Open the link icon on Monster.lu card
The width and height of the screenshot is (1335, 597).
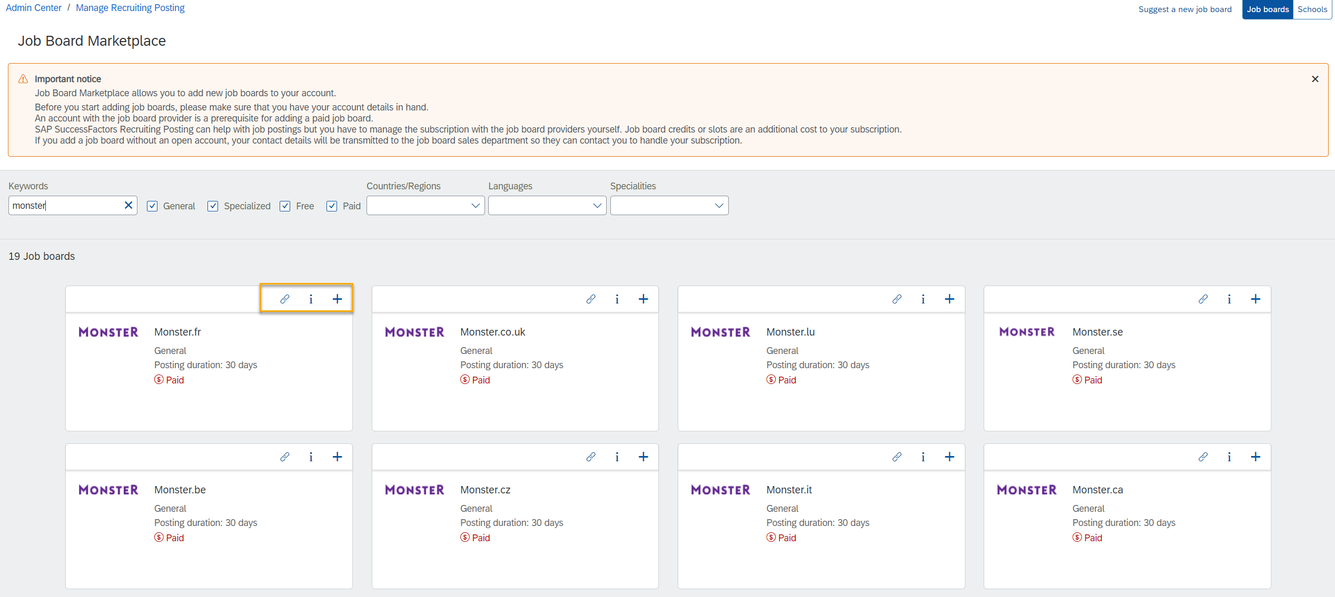(897, 299)
